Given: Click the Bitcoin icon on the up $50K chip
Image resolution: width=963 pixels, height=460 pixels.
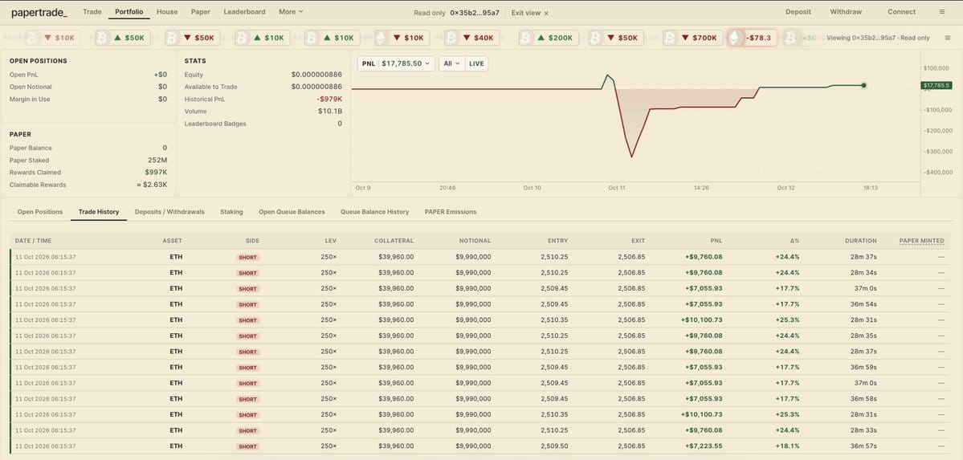Looking at the screenshot, I should [101, 38].
